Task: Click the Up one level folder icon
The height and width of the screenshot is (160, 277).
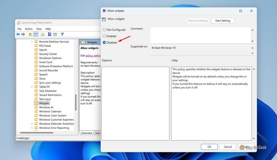Action: [30, 34]
